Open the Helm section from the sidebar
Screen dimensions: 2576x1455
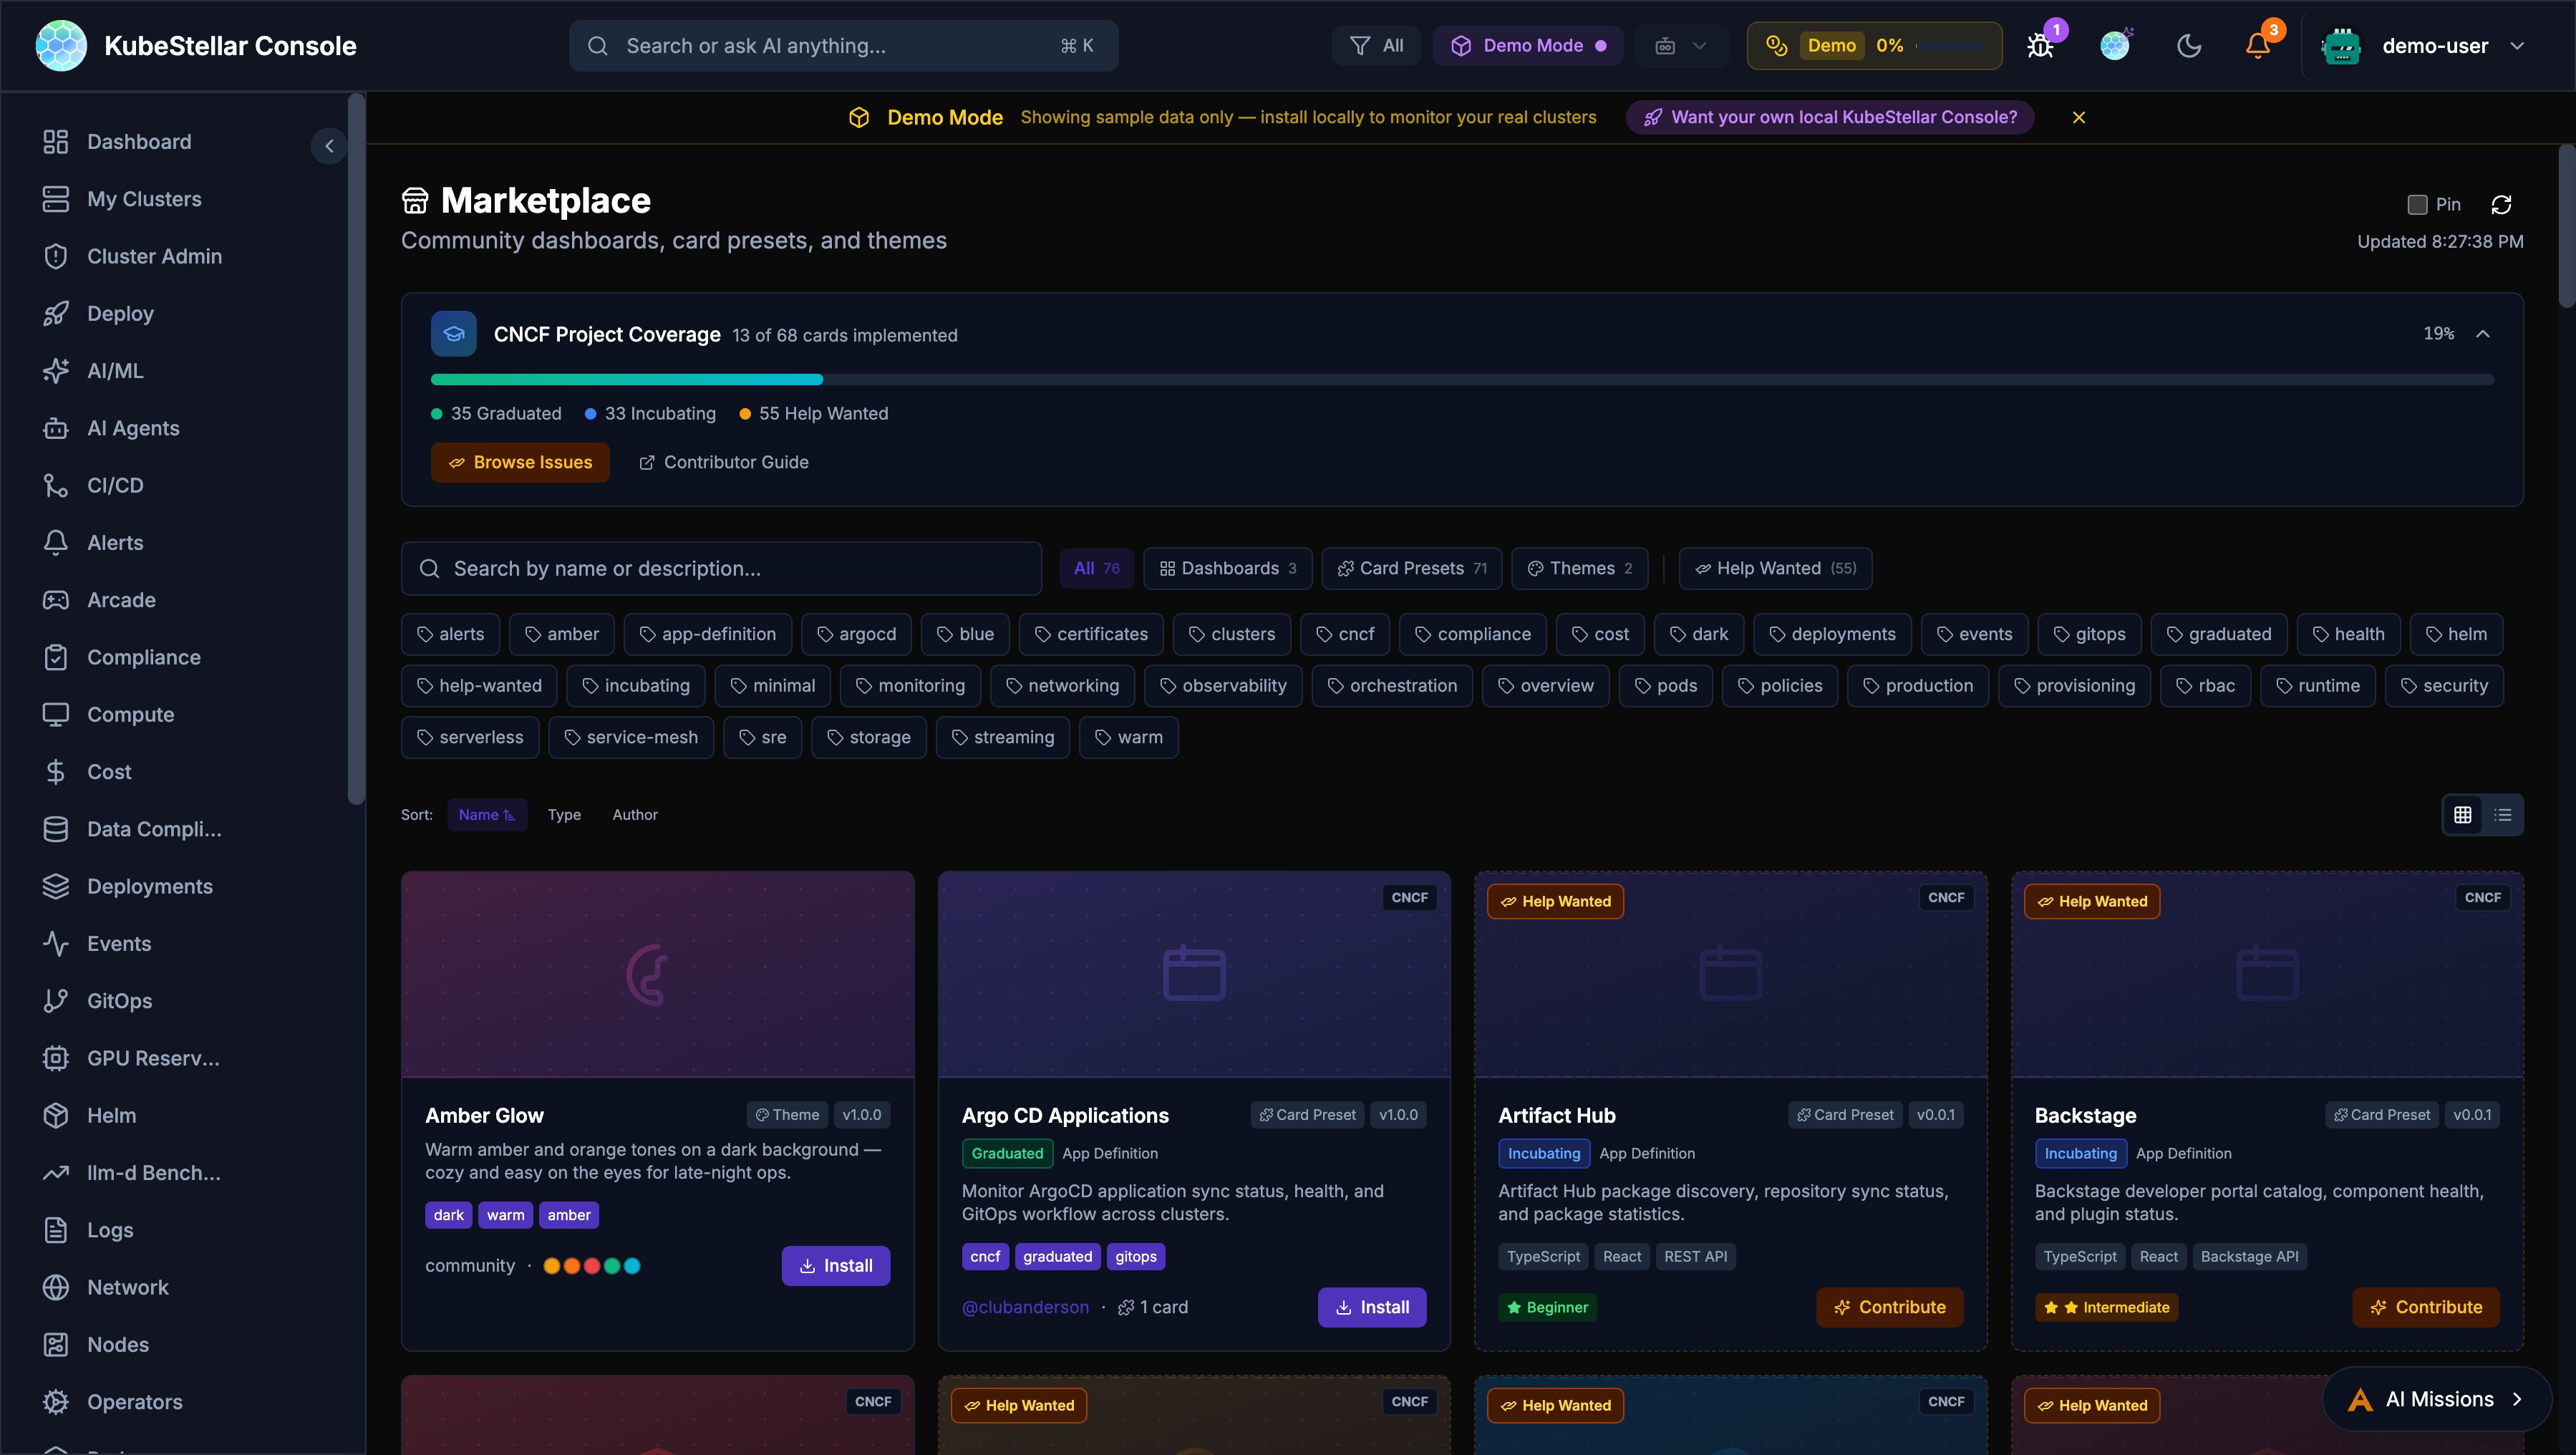pos(111,1115)
